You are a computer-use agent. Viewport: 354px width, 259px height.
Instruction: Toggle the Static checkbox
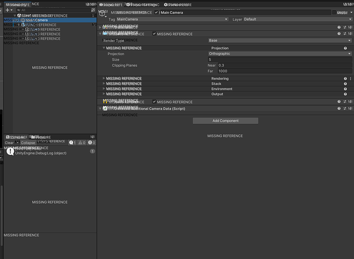[x=334, y=12]
